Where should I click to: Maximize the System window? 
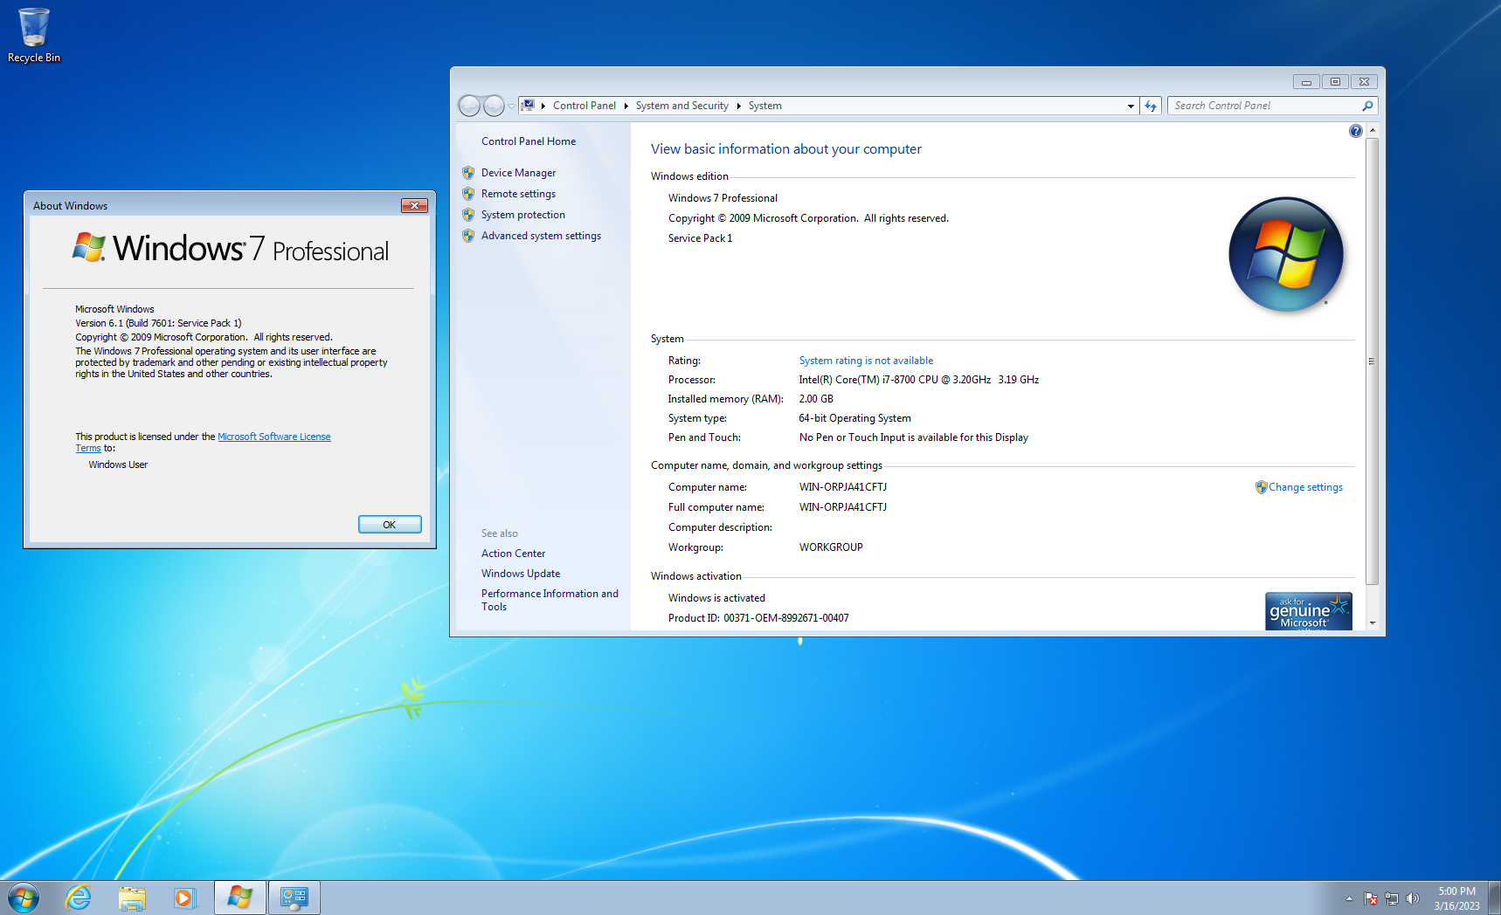1334,81
